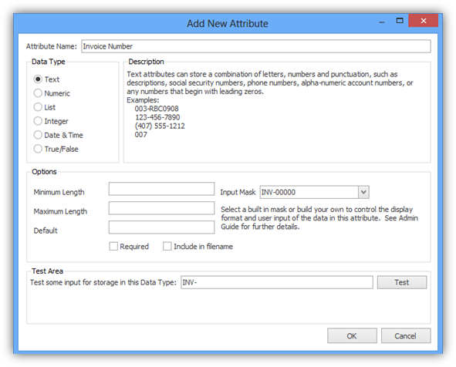Image resolution: width=456 pixels, height=367 pixels.
Task: Maximize the Add New Attribute window
Action: pyautogui.click(x=400, y=21)
